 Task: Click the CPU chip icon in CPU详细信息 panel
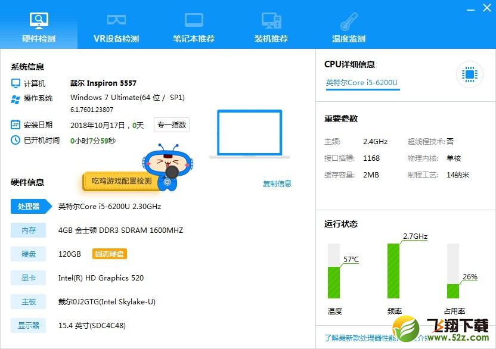point(470,74)
